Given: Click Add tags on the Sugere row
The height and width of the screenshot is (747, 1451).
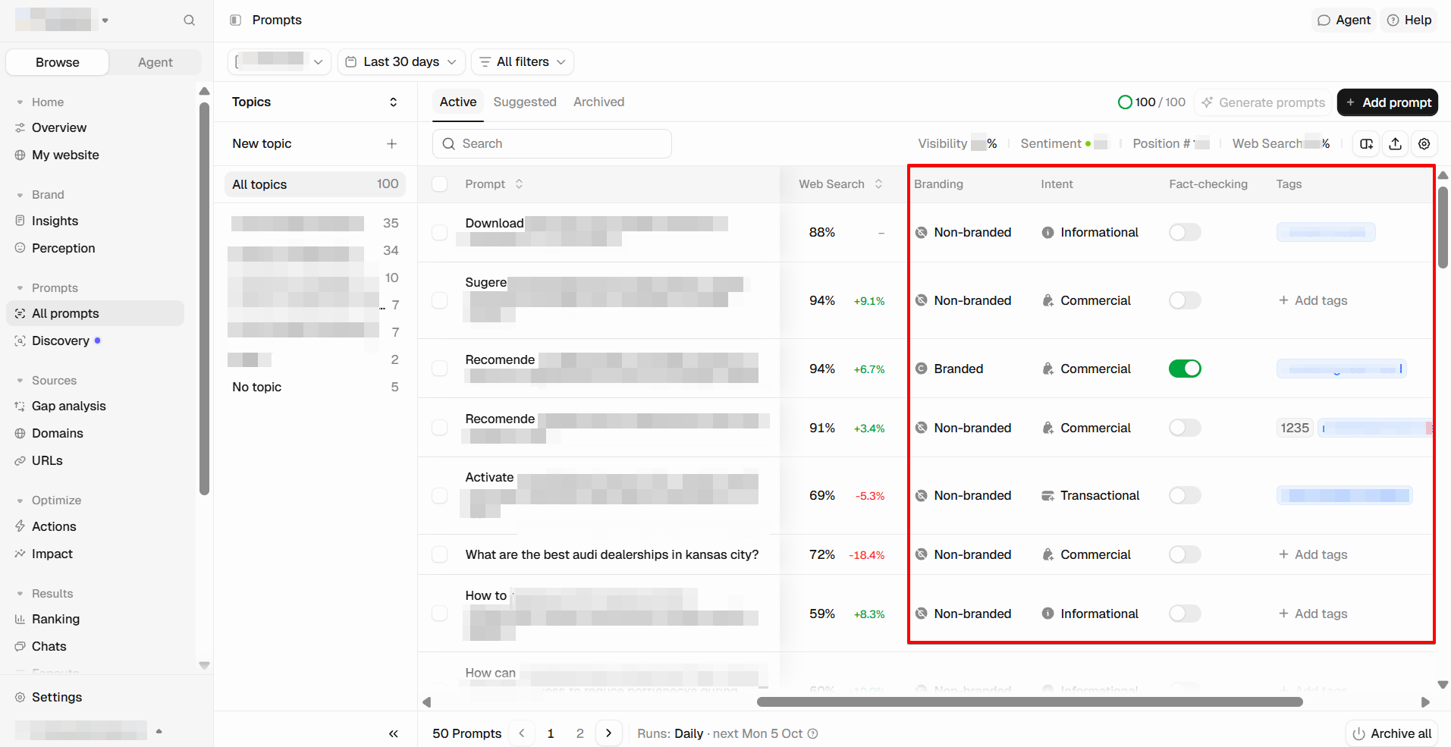Looking at the screenshot, I should [1313, 300].
